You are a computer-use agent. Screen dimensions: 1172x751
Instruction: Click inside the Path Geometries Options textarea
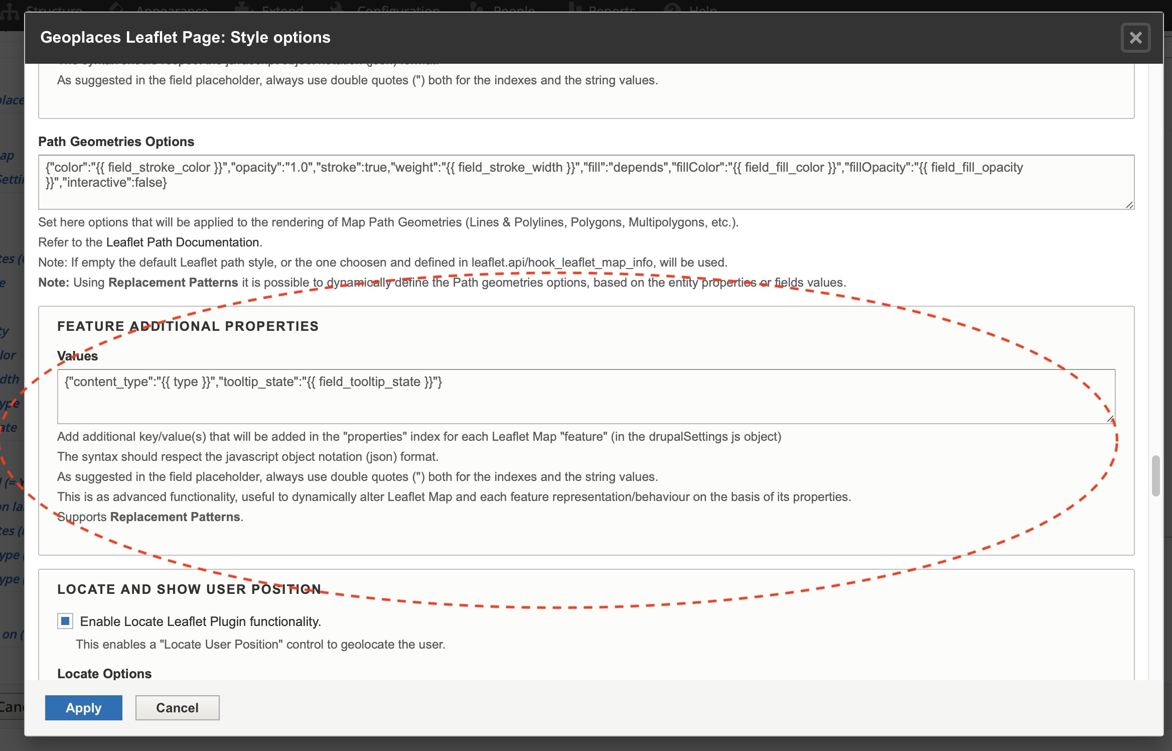click(x=582, y=182)
